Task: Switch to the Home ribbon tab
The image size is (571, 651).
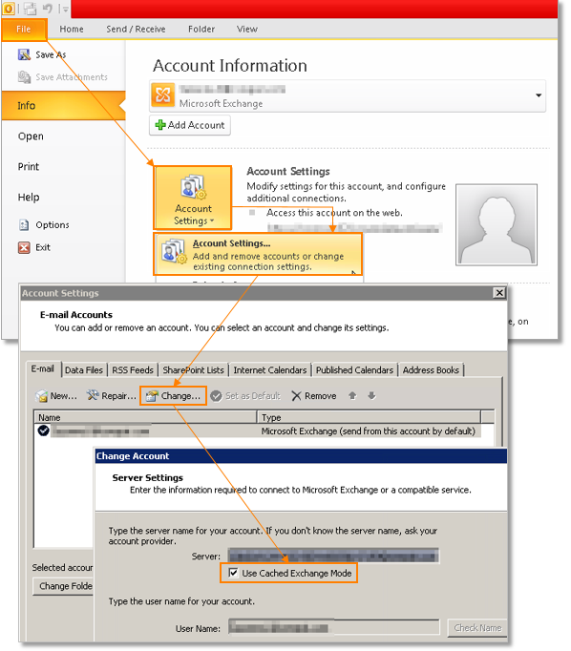Action: click(x=72, y=29)
